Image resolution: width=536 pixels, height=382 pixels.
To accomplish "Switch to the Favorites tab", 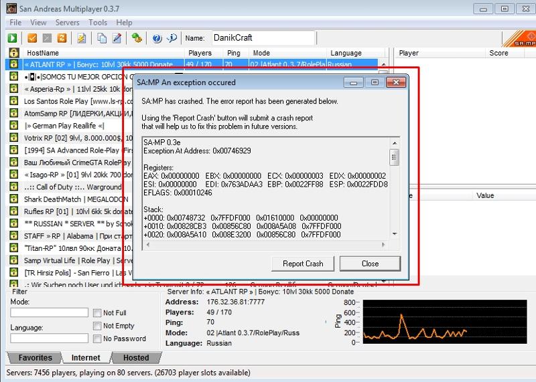I will (35, 358).
